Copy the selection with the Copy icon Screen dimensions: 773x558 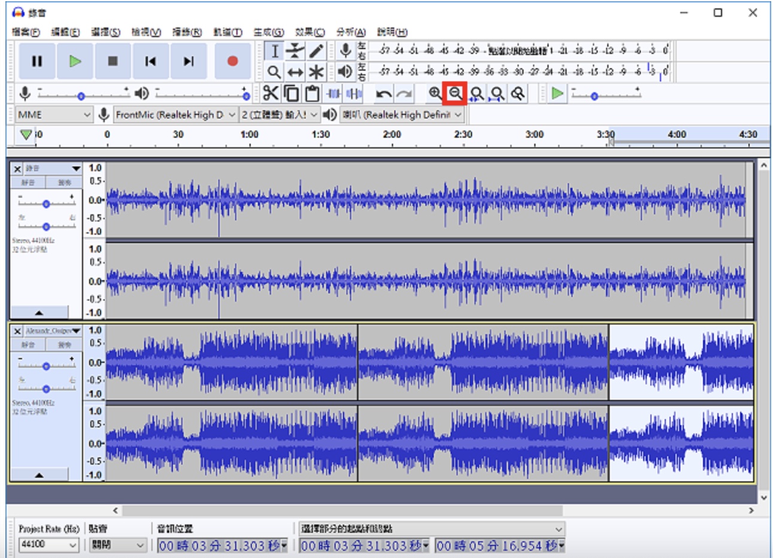291,93
